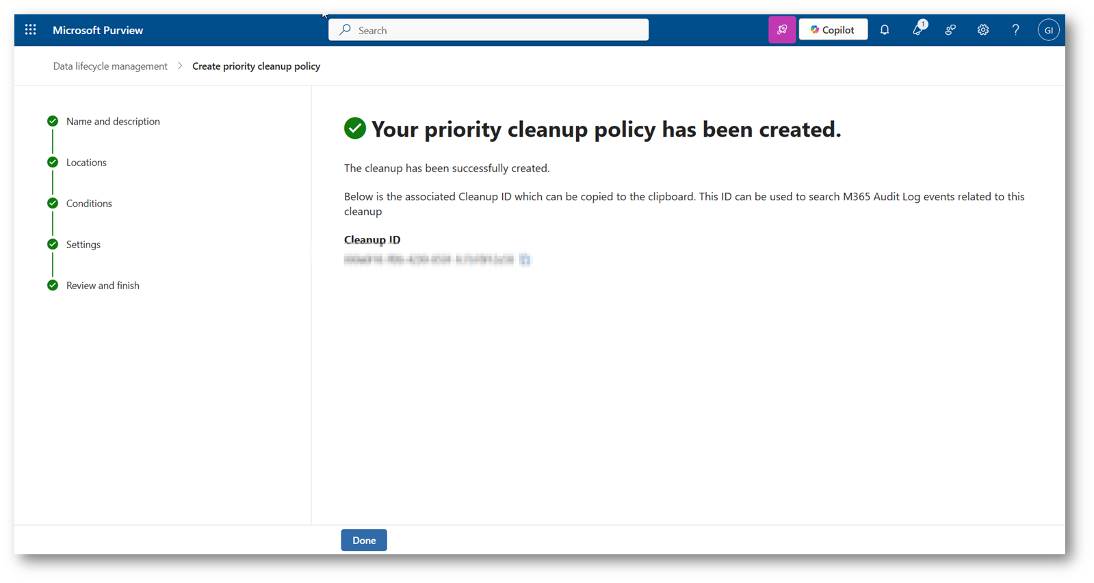1094x583 pixels.
Task: Click the people icon in the header
Action: 950,30
